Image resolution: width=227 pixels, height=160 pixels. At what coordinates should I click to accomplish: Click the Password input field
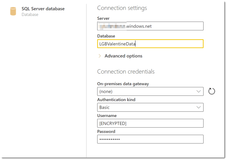[150, 139]
